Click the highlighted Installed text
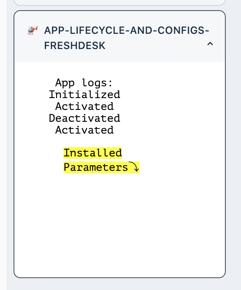 [x=93, y=153]
